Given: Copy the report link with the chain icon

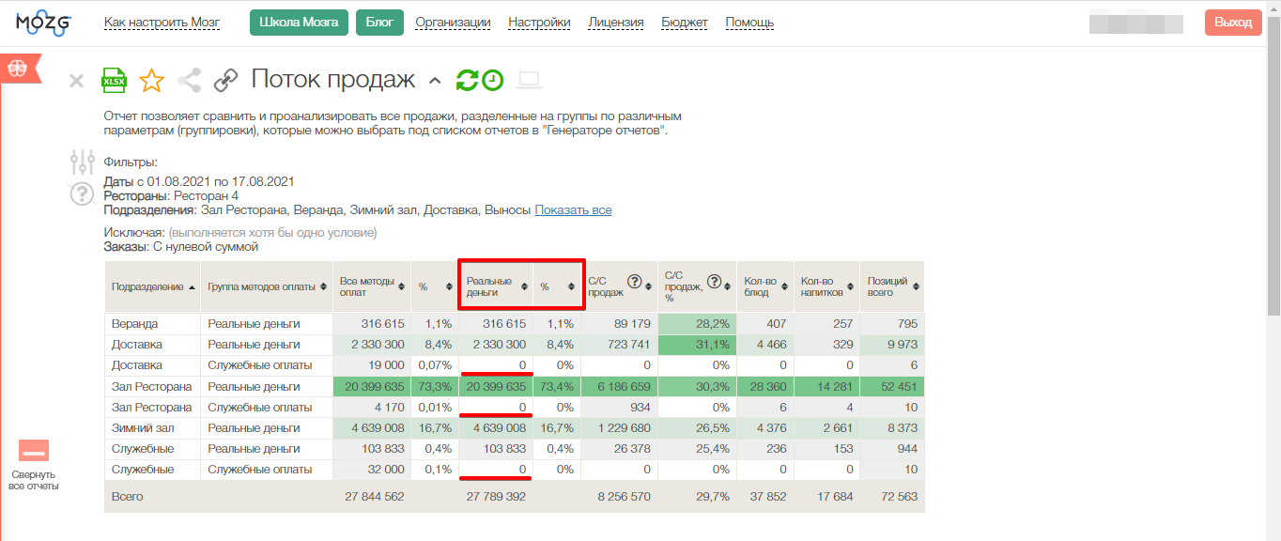Looking at the screenshot, I should pyautogui.click(x=225, y=81).
